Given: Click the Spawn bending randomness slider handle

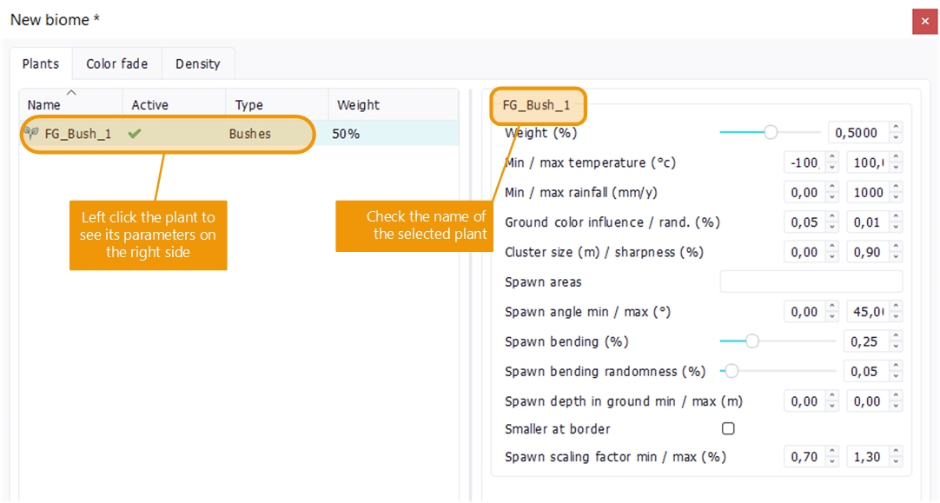Looking at the screenshot, I should [731, 372].
